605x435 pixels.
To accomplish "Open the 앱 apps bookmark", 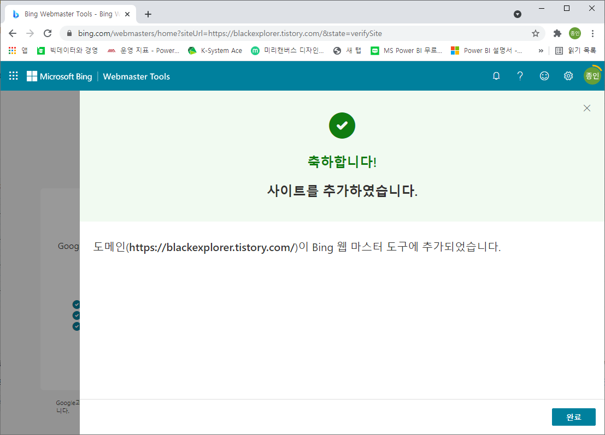I will [17, 50].
